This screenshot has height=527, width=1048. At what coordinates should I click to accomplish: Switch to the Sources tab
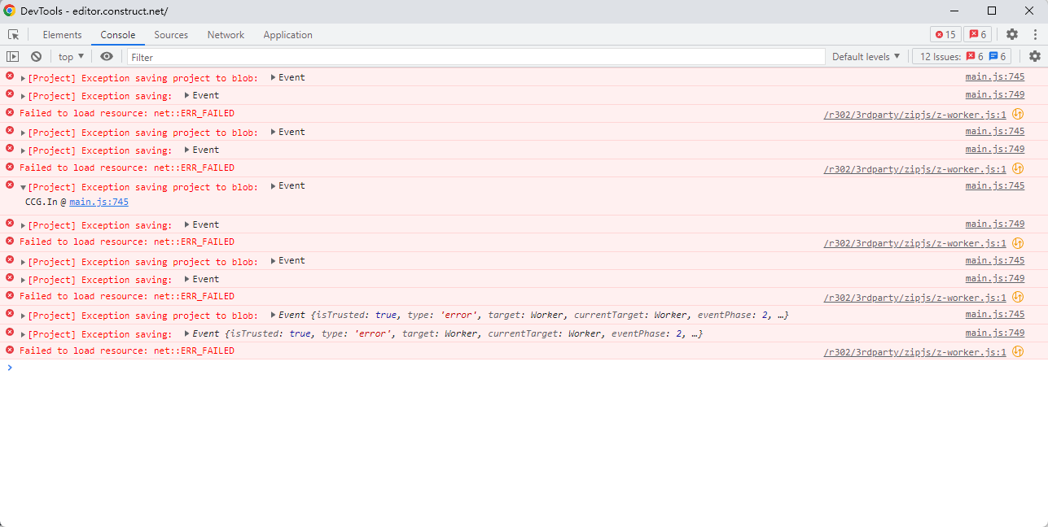pos(171,34)
